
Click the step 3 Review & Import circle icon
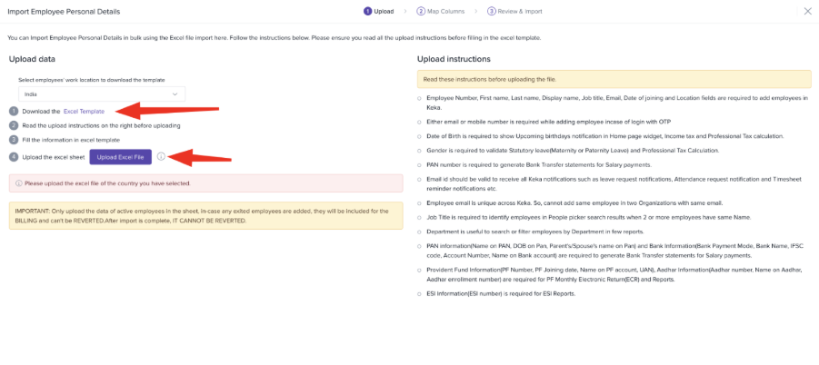tap(491, 12)
